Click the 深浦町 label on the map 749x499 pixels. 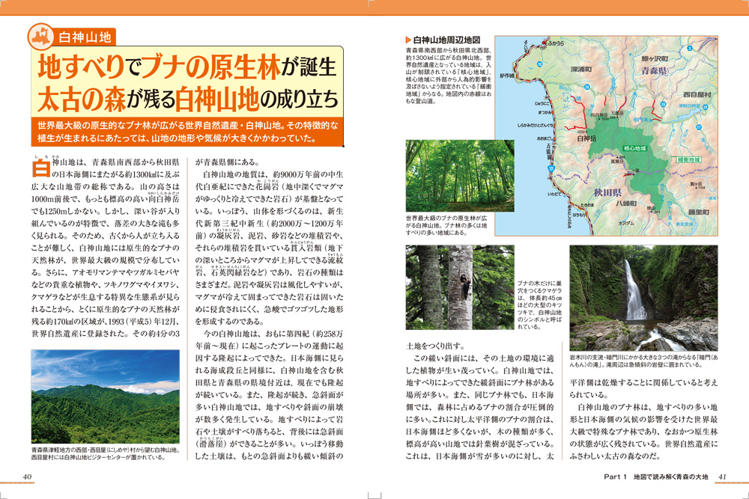coord(581,70)
